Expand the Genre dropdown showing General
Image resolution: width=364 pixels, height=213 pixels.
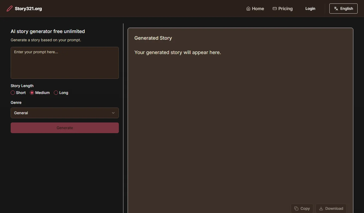(x=65, y=113)
